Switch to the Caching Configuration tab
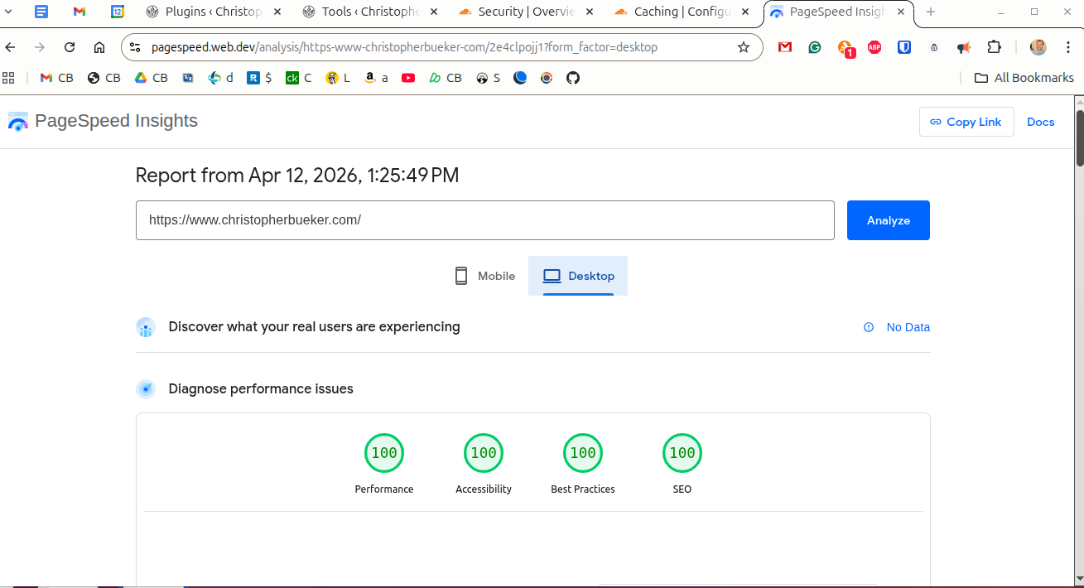The height and width of the screenshot is (588, 1084). [x=677, y=12]
